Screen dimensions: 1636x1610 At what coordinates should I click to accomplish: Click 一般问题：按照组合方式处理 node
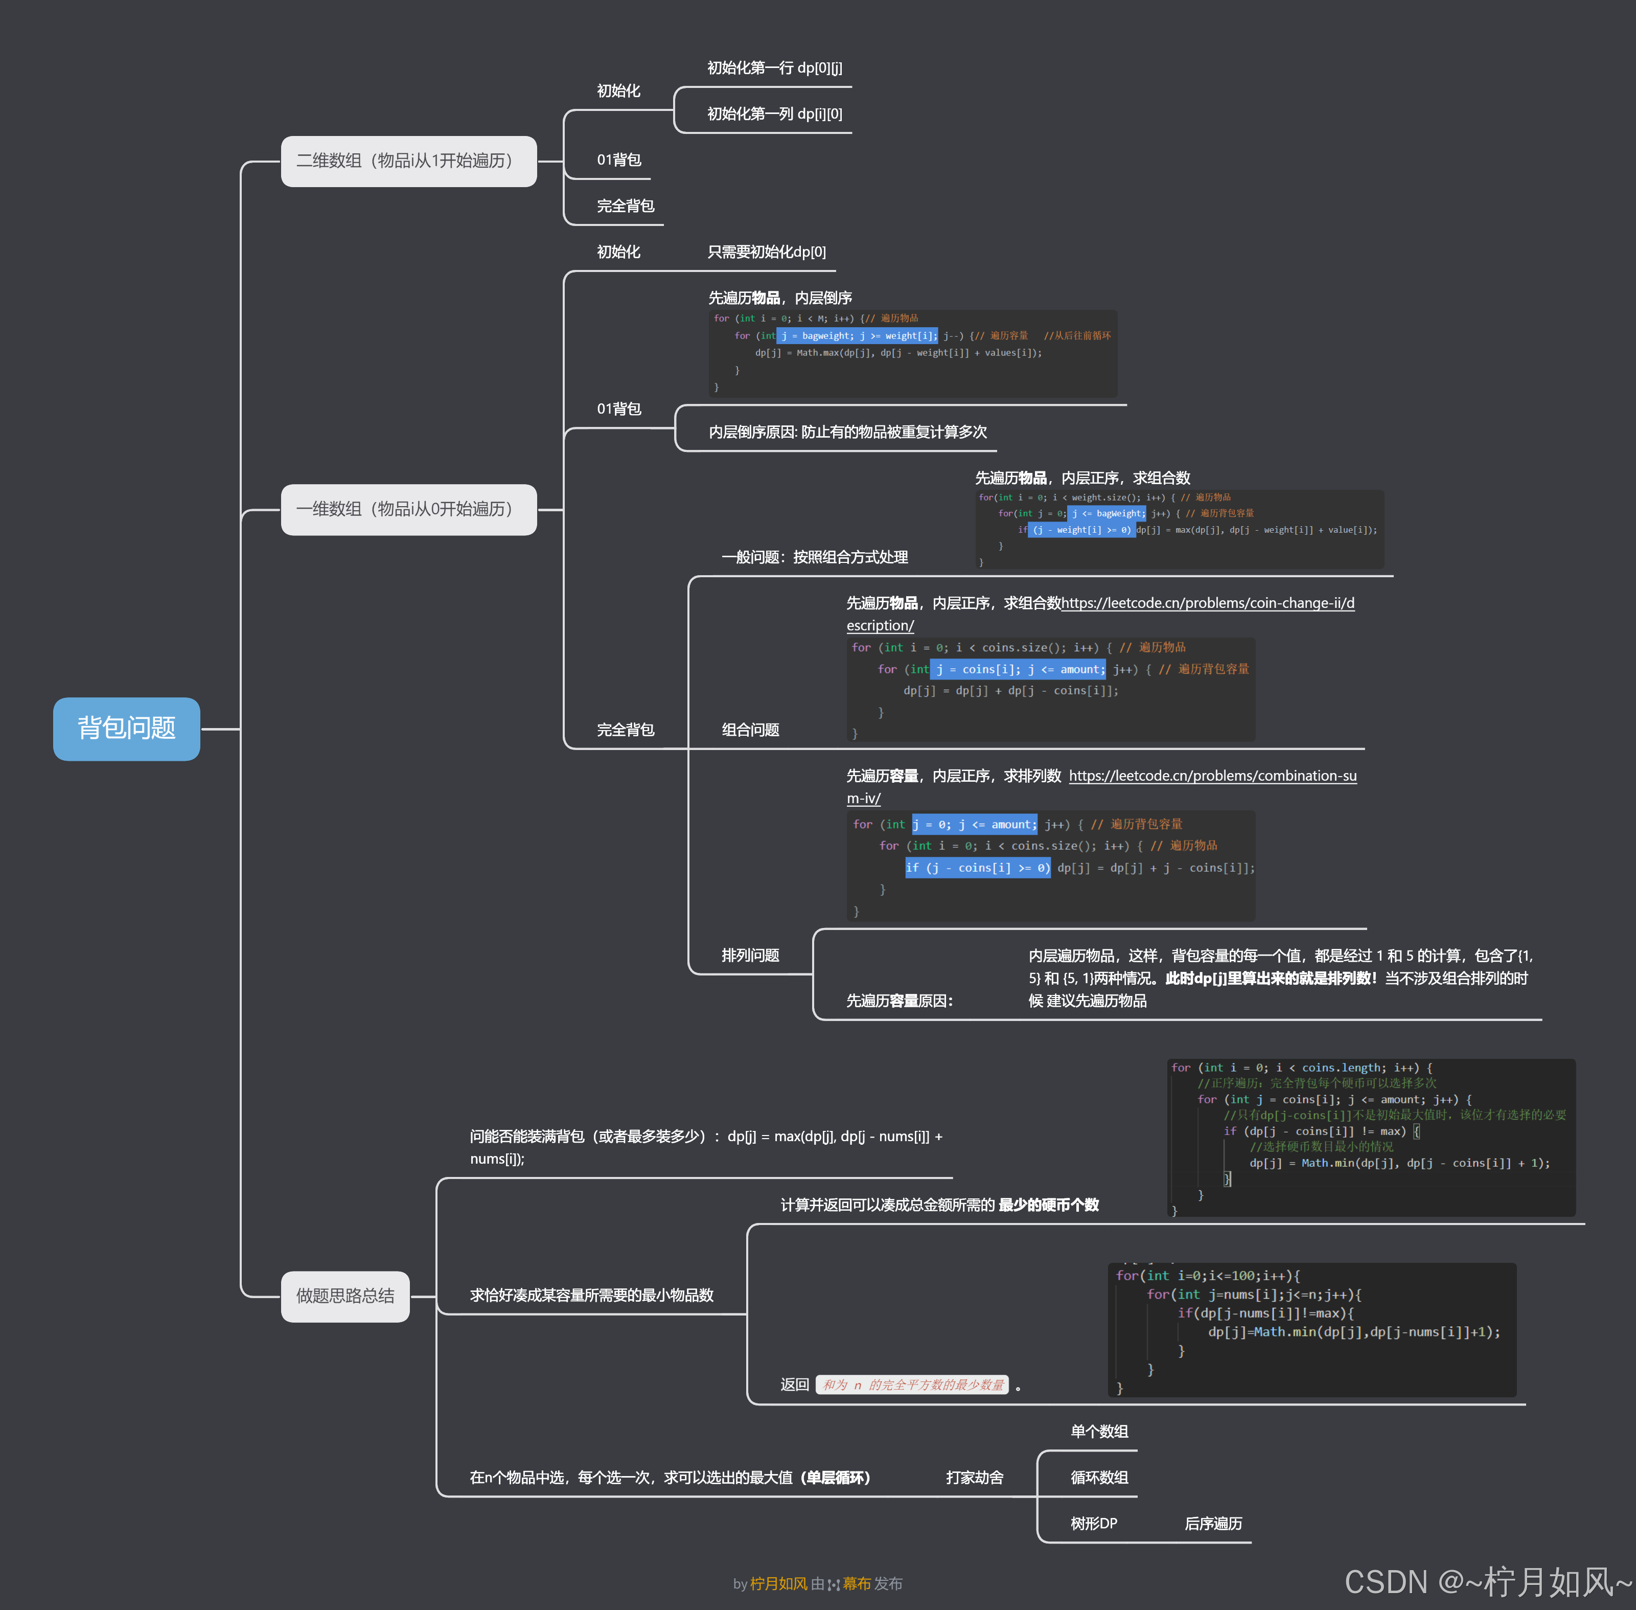tap(814, 556)
